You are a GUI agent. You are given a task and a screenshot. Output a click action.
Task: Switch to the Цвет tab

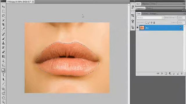tap(138, 4)
